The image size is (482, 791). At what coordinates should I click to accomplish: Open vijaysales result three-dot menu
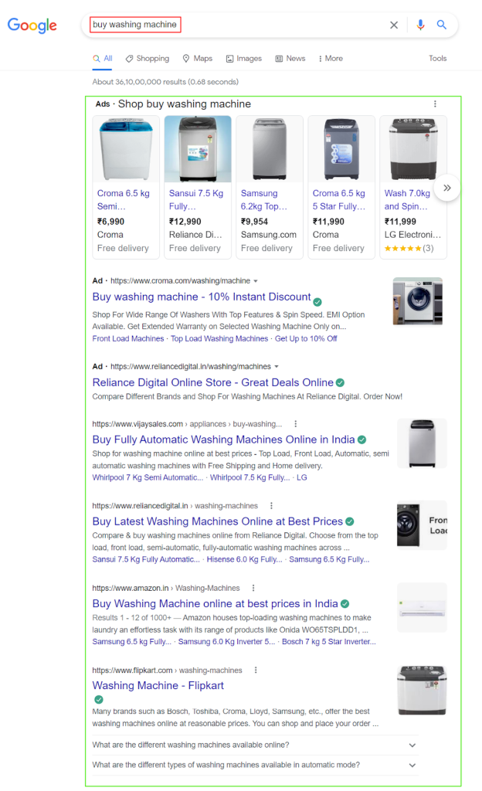point(295,424)
